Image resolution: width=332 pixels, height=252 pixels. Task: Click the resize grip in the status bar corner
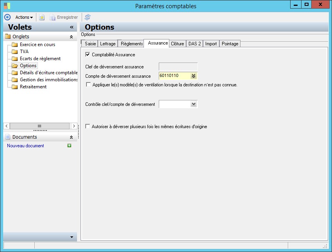click(325, 246)
